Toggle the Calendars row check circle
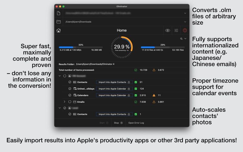This screenshot has height=152, width=243. (x=70, y=95)
